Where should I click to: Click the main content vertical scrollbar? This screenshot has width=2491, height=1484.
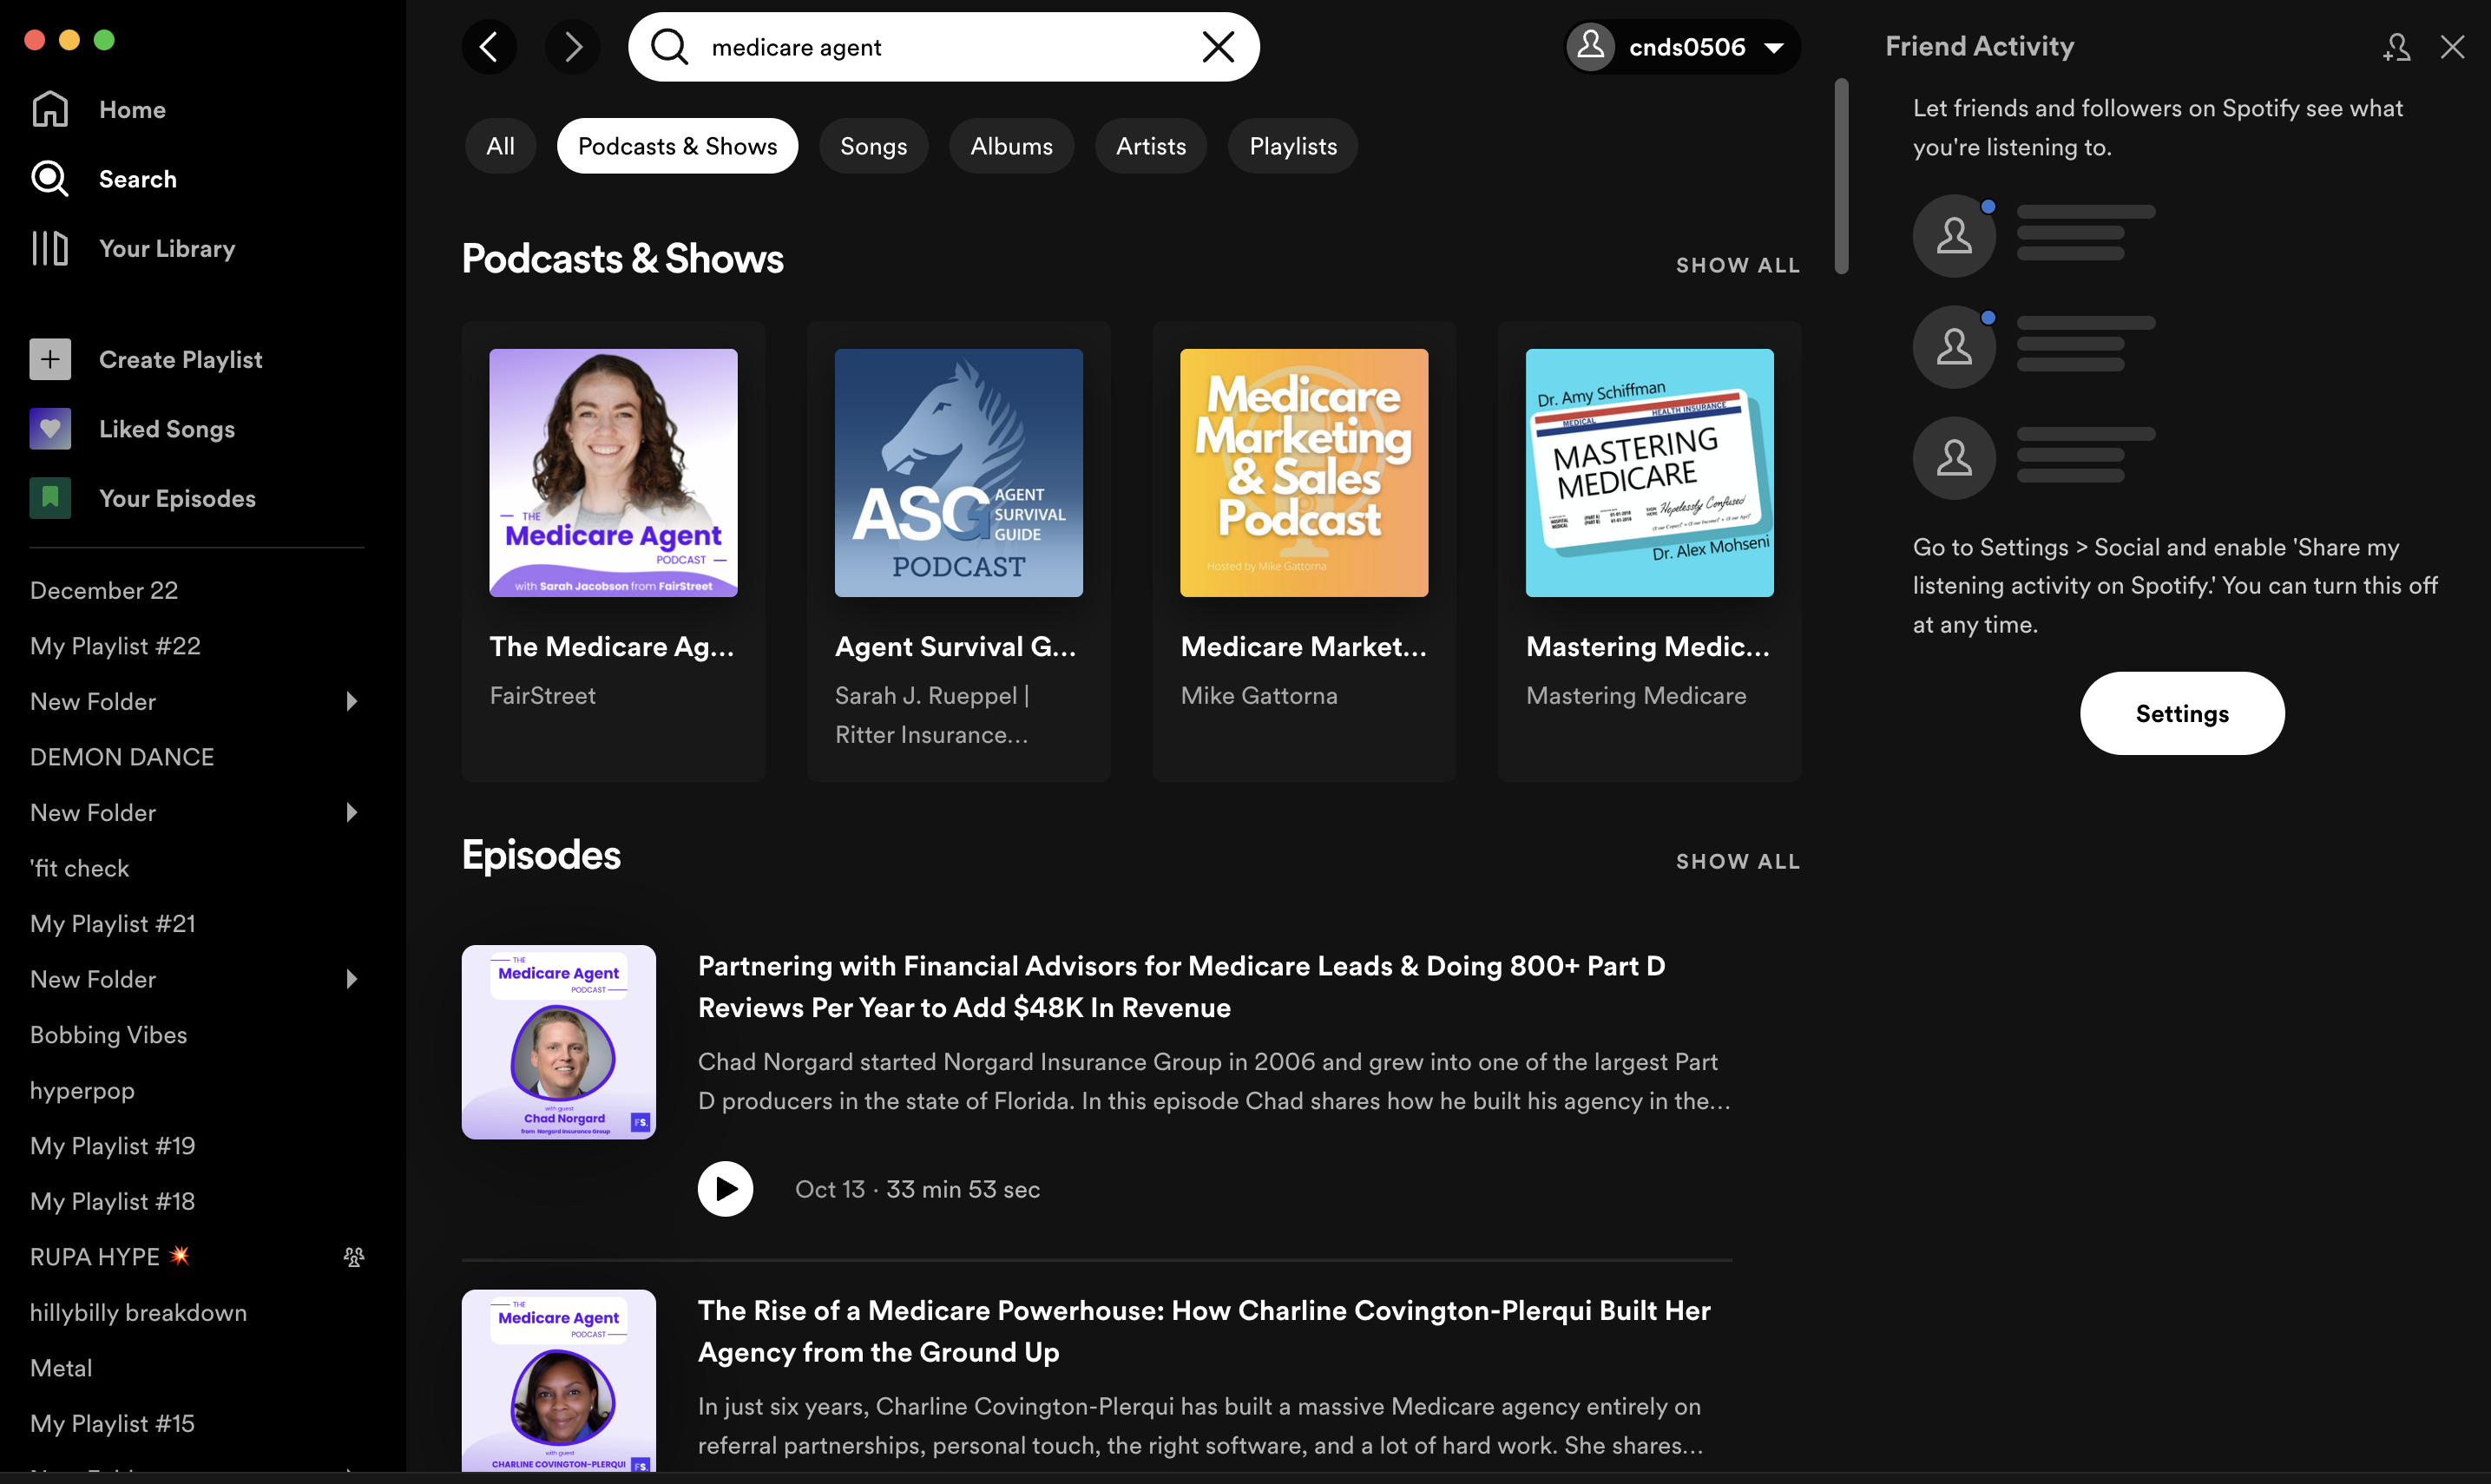[1841, 176]
